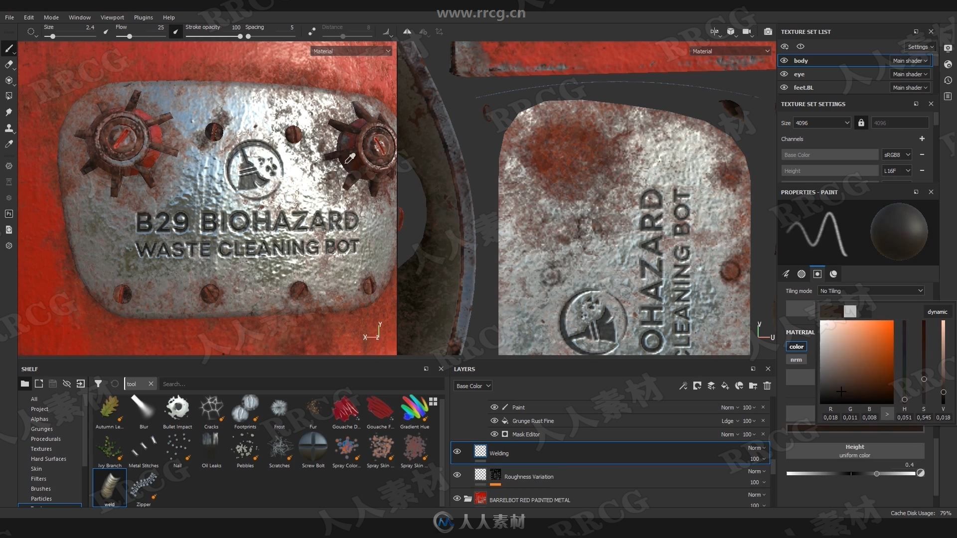Toggle the nrm material channel button
Screen dimensions: 957x538
pos(797,359)
